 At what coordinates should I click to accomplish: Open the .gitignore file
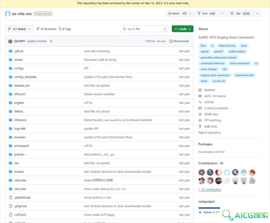pyautogui.click(x=20, y=206)
